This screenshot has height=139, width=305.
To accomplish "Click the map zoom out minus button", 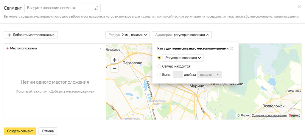I will pos(114,68).
